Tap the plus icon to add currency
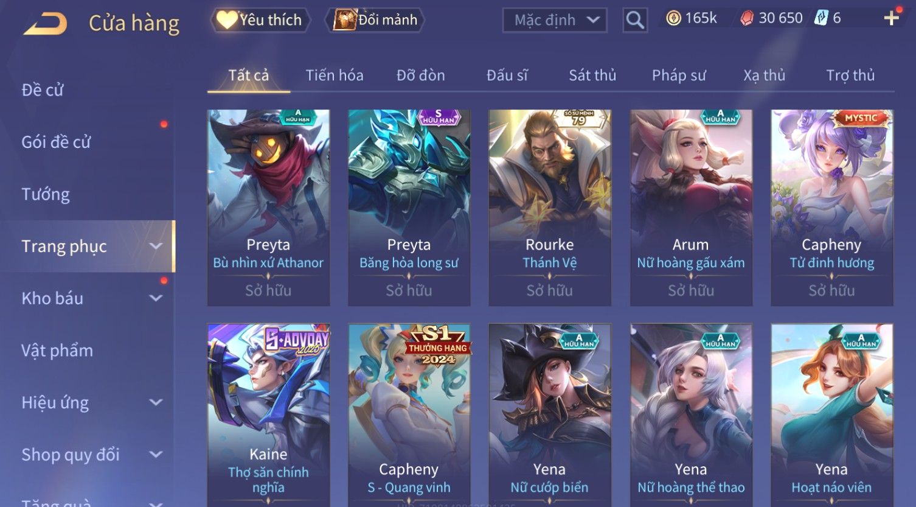 tap(891, 18)
